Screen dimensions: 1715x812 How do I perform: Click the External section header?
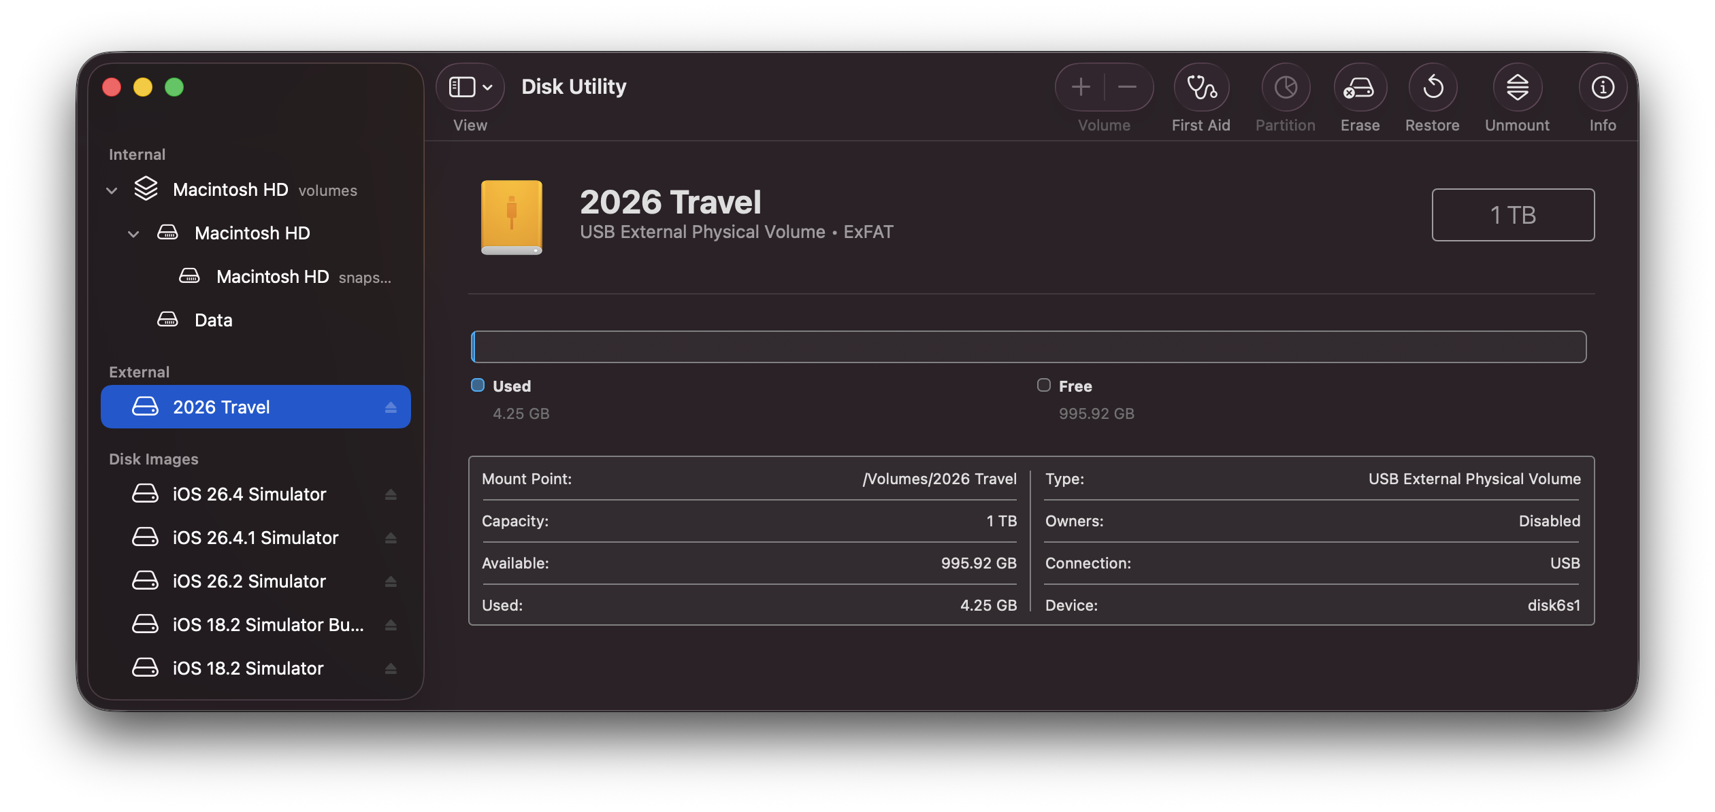(139, 372)
